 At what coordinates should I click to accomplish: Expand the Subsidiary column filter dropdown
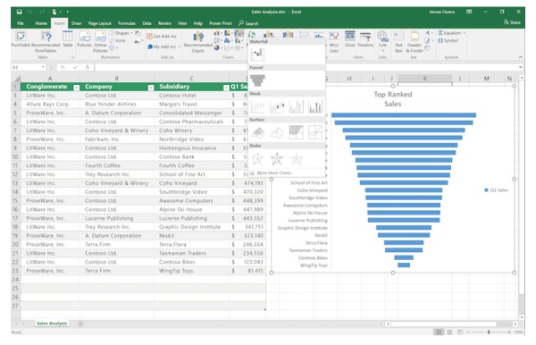point(226,88)
